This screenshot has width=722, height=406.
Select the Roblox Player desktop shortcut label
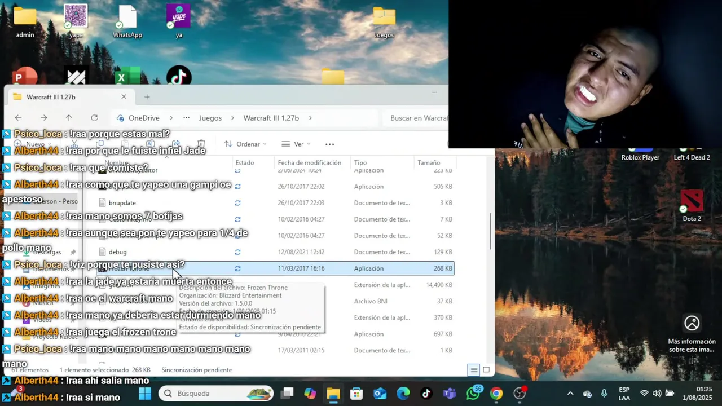640,157
